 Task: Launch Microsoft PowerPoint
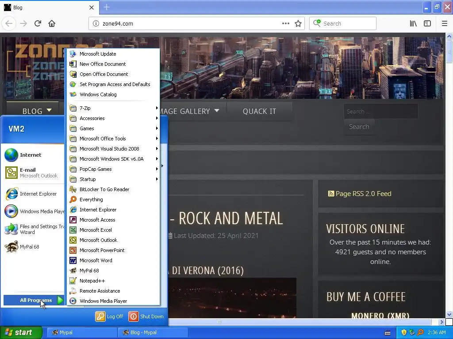coord(113,250)
